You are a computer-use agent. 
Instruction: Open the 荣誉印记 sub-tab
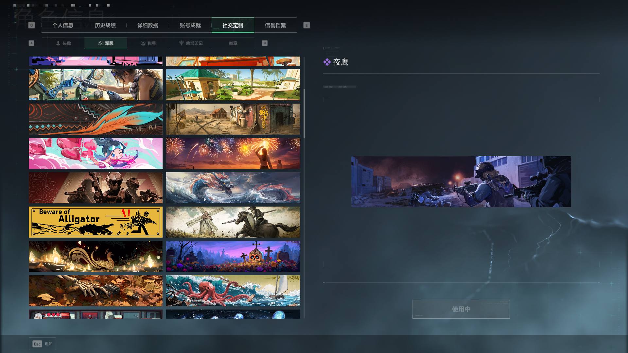(191, 43)
